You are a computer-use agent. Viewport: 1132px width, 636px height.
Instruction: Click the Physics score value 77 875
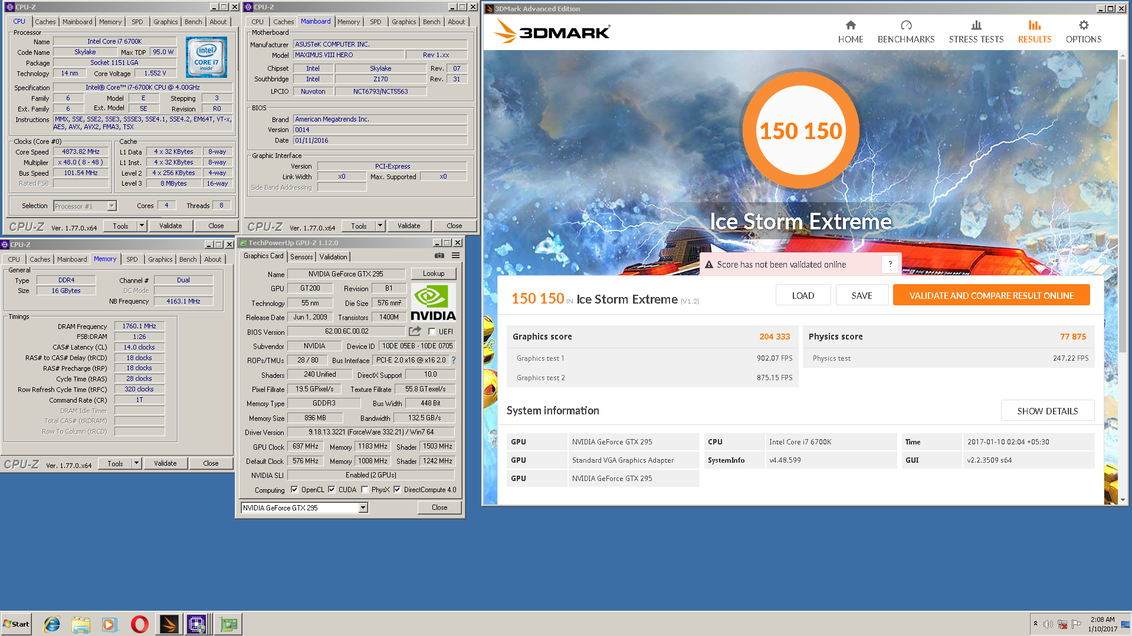[1072, 337]
